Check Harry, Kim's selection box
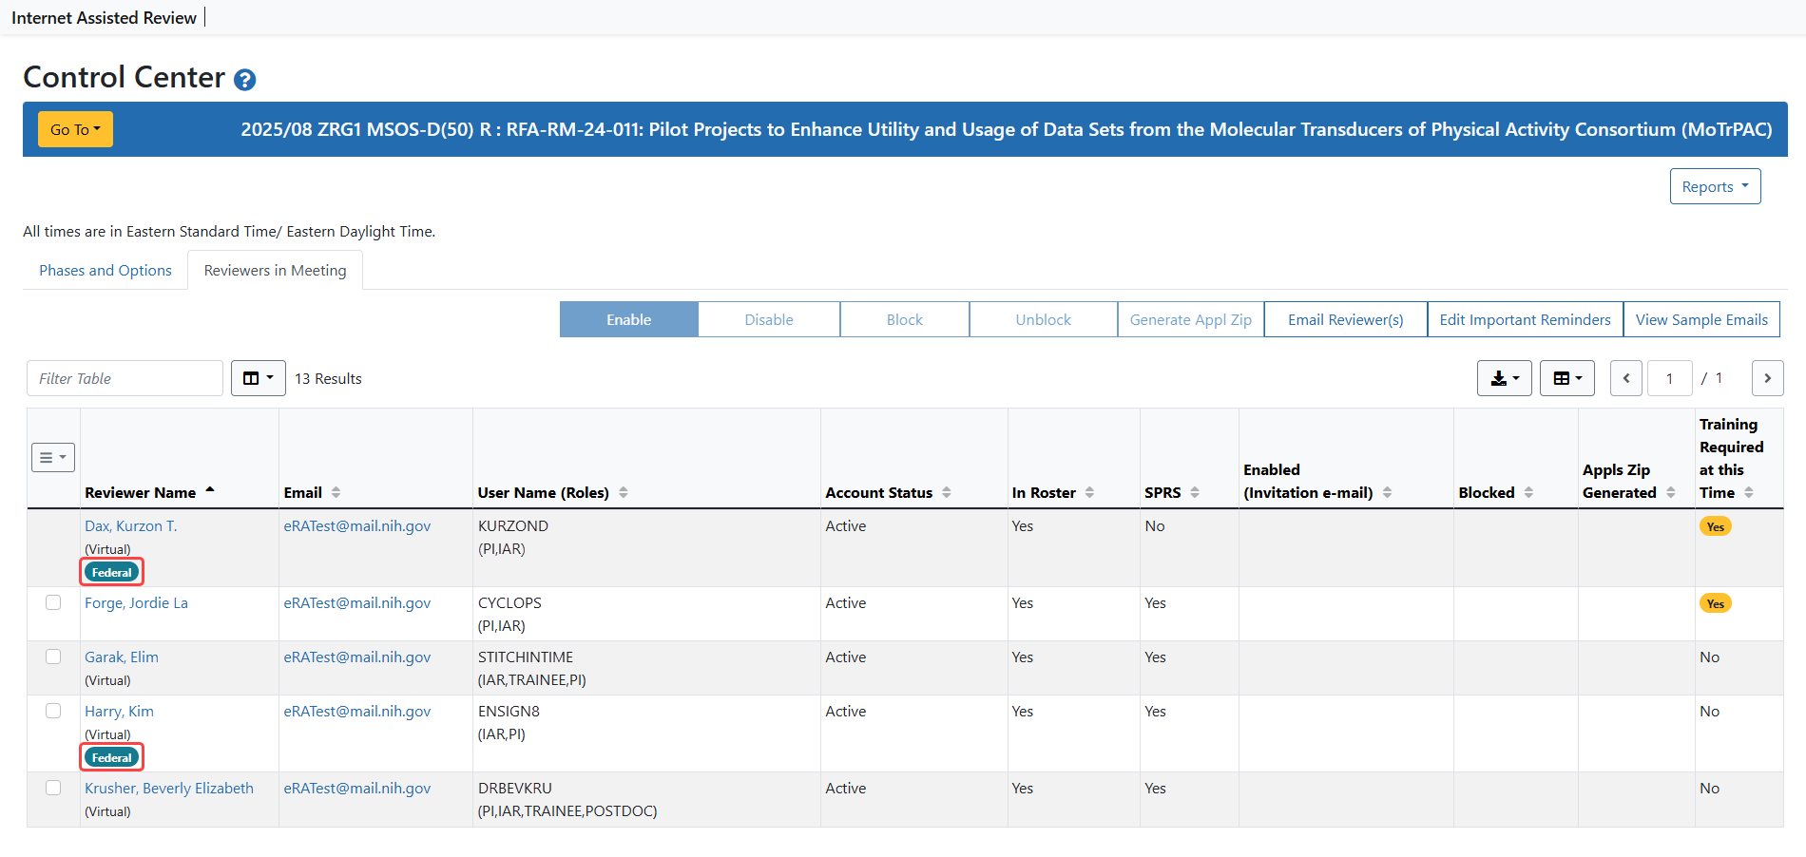Viewport: 1806px width, 857px height. coord(53,710)
